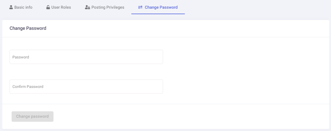Click the blue underline beneath the active tab
This screenshot has width=331, height=131.
click(158, 14)
